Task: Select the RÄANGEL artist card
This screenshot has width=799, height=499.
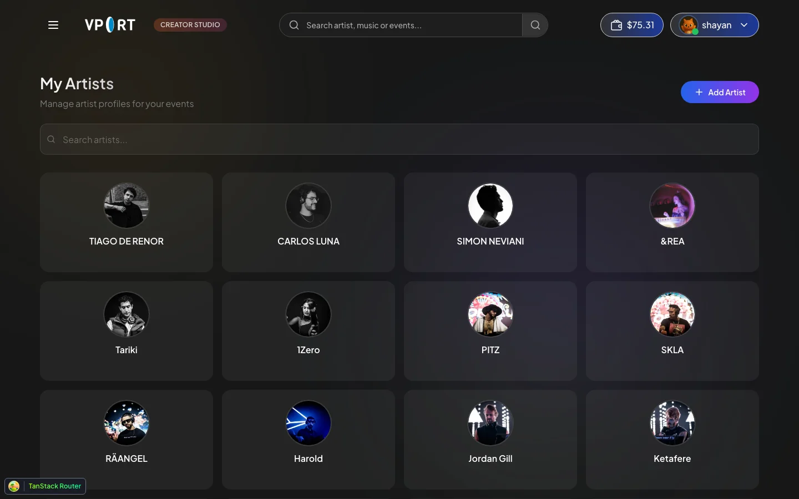Action: [x=127, y=440]
